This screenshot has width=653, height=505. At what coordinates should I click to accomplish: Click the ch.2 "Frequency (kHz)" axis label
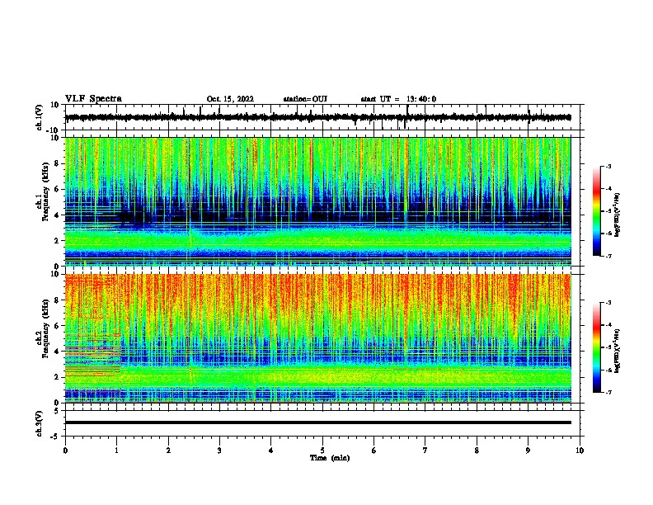coord(45,328)
